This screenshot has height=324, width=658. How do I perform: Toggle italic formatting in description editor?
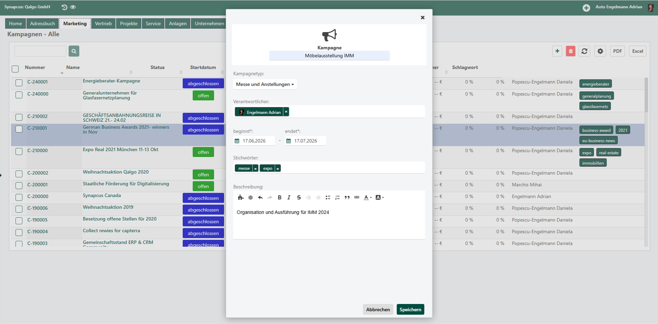289,197
